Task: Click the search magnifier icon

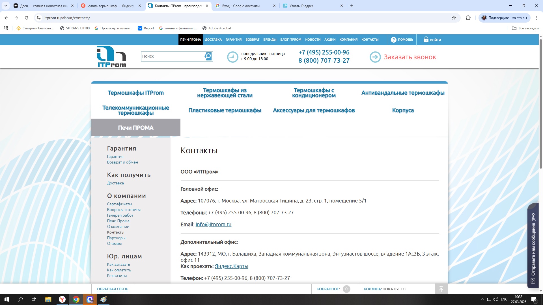Action: pos(208,56)
